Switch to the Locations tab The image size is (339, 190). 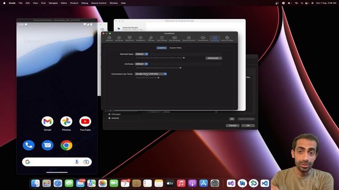tap(162, 48)
